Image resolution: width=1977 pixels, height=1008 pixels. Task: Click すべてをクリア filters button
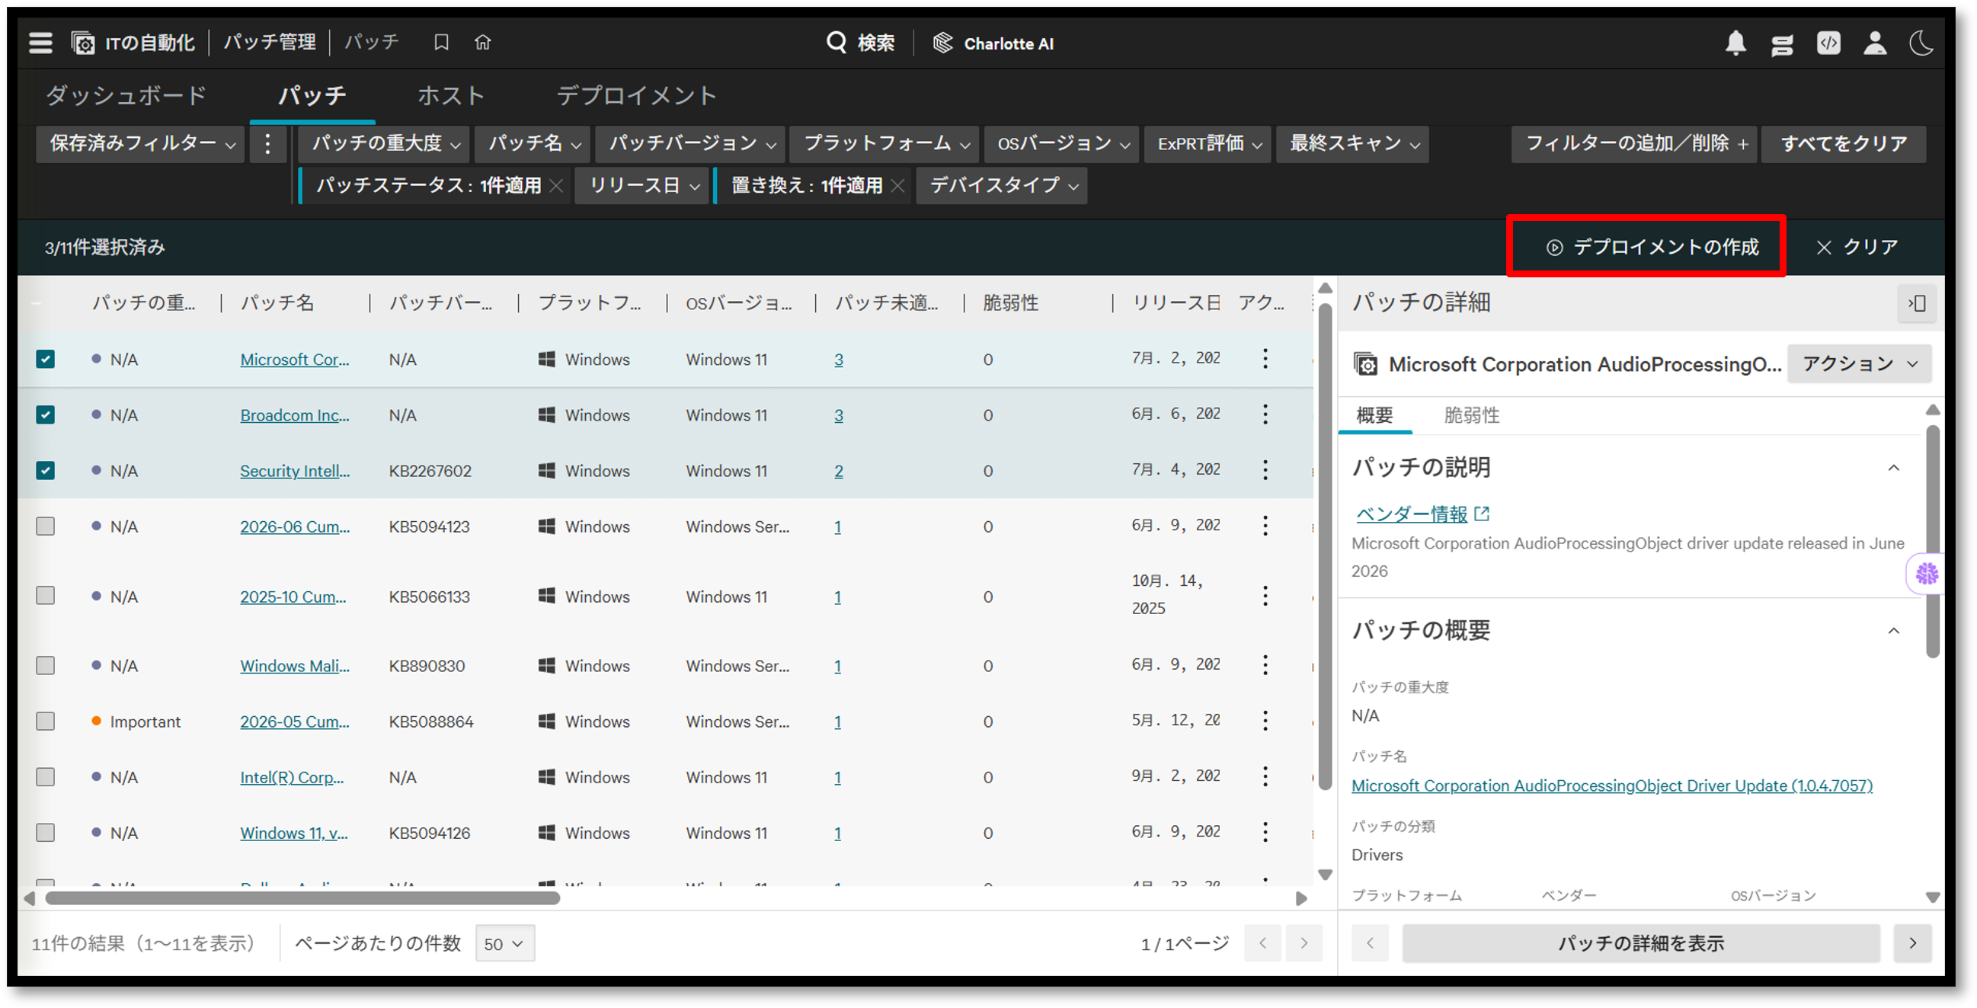[1844, 143]
